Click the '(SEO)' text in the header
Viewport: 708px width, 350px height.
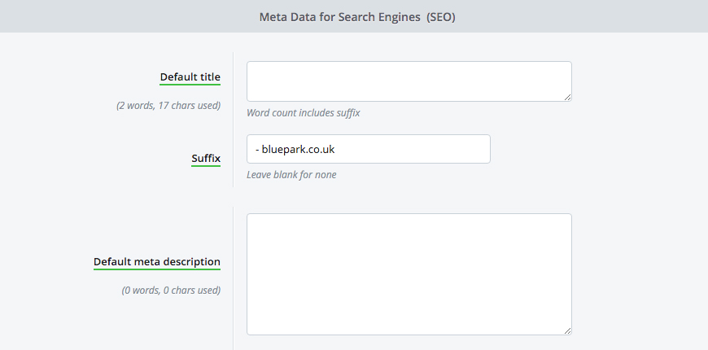click(x=441, y=17)
